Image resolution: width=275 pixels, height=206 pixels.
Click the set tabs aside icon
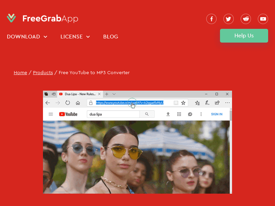pos(54,94)
